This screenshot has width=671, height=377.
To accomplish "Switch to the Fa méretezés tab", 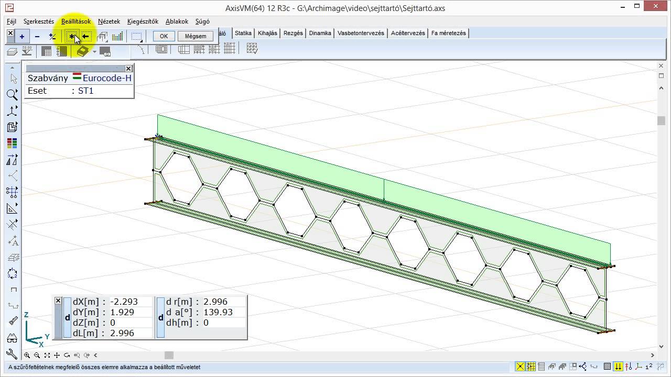I will click(449, 33).
